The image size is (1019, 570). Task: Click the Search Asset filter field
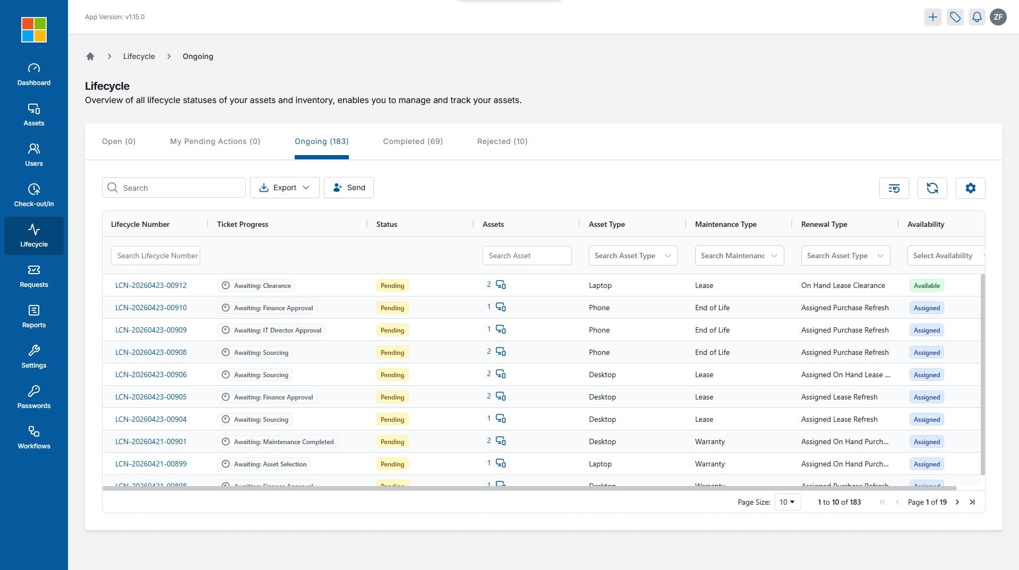[527, 256]
